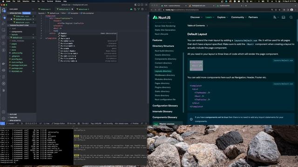This screenshot has width=298, height=167.
Task: Click the master git branch in status bar
Action: 11,123
